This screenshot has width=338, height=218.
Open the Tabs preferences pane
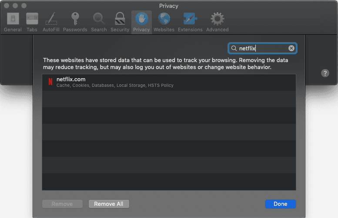(32, 23)
